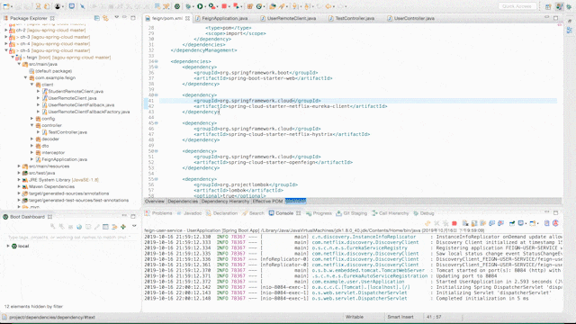Screen dimensions: 576x324
Task: Switch to the Dependency Hierarchy tab
Action: click(x=225, y=201)
